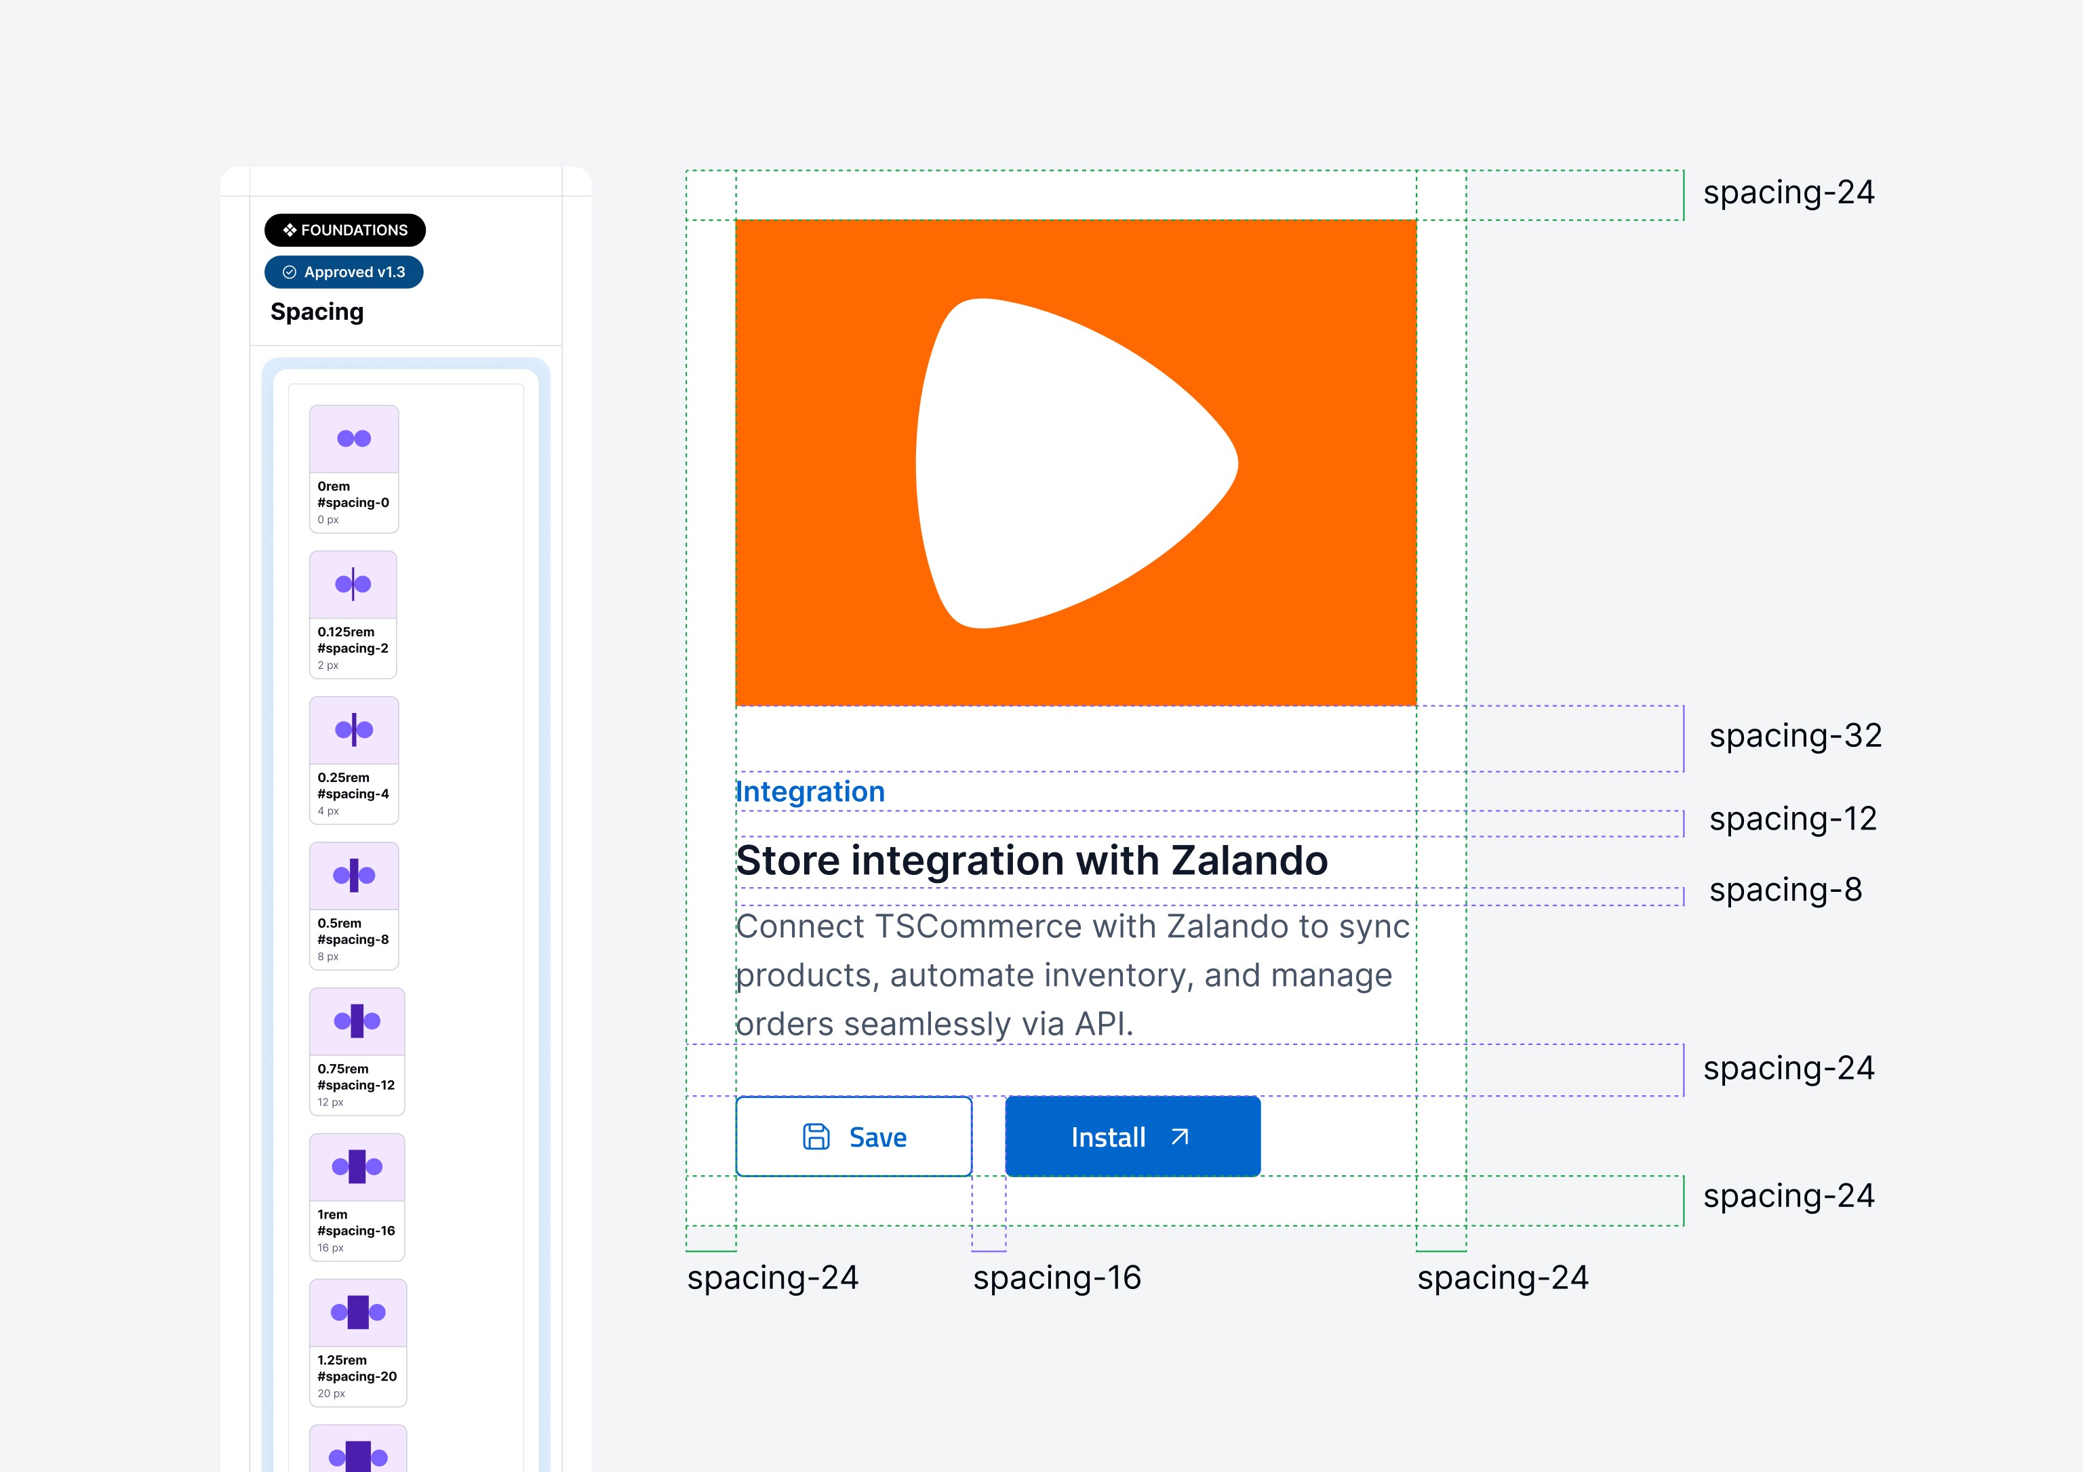Click the spacing-12 annotation label
Screen dimensions: 2083x1472
pyautogui.click(x=1793, y=819)
